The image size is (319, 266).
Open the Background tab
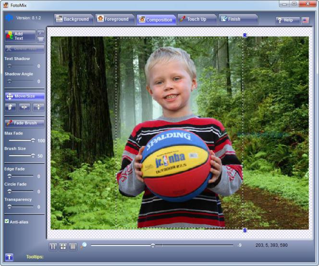(x=73, y=19)
